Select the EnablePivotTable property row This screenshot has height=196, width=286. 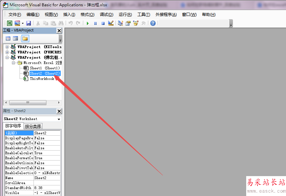click(33, 168)
